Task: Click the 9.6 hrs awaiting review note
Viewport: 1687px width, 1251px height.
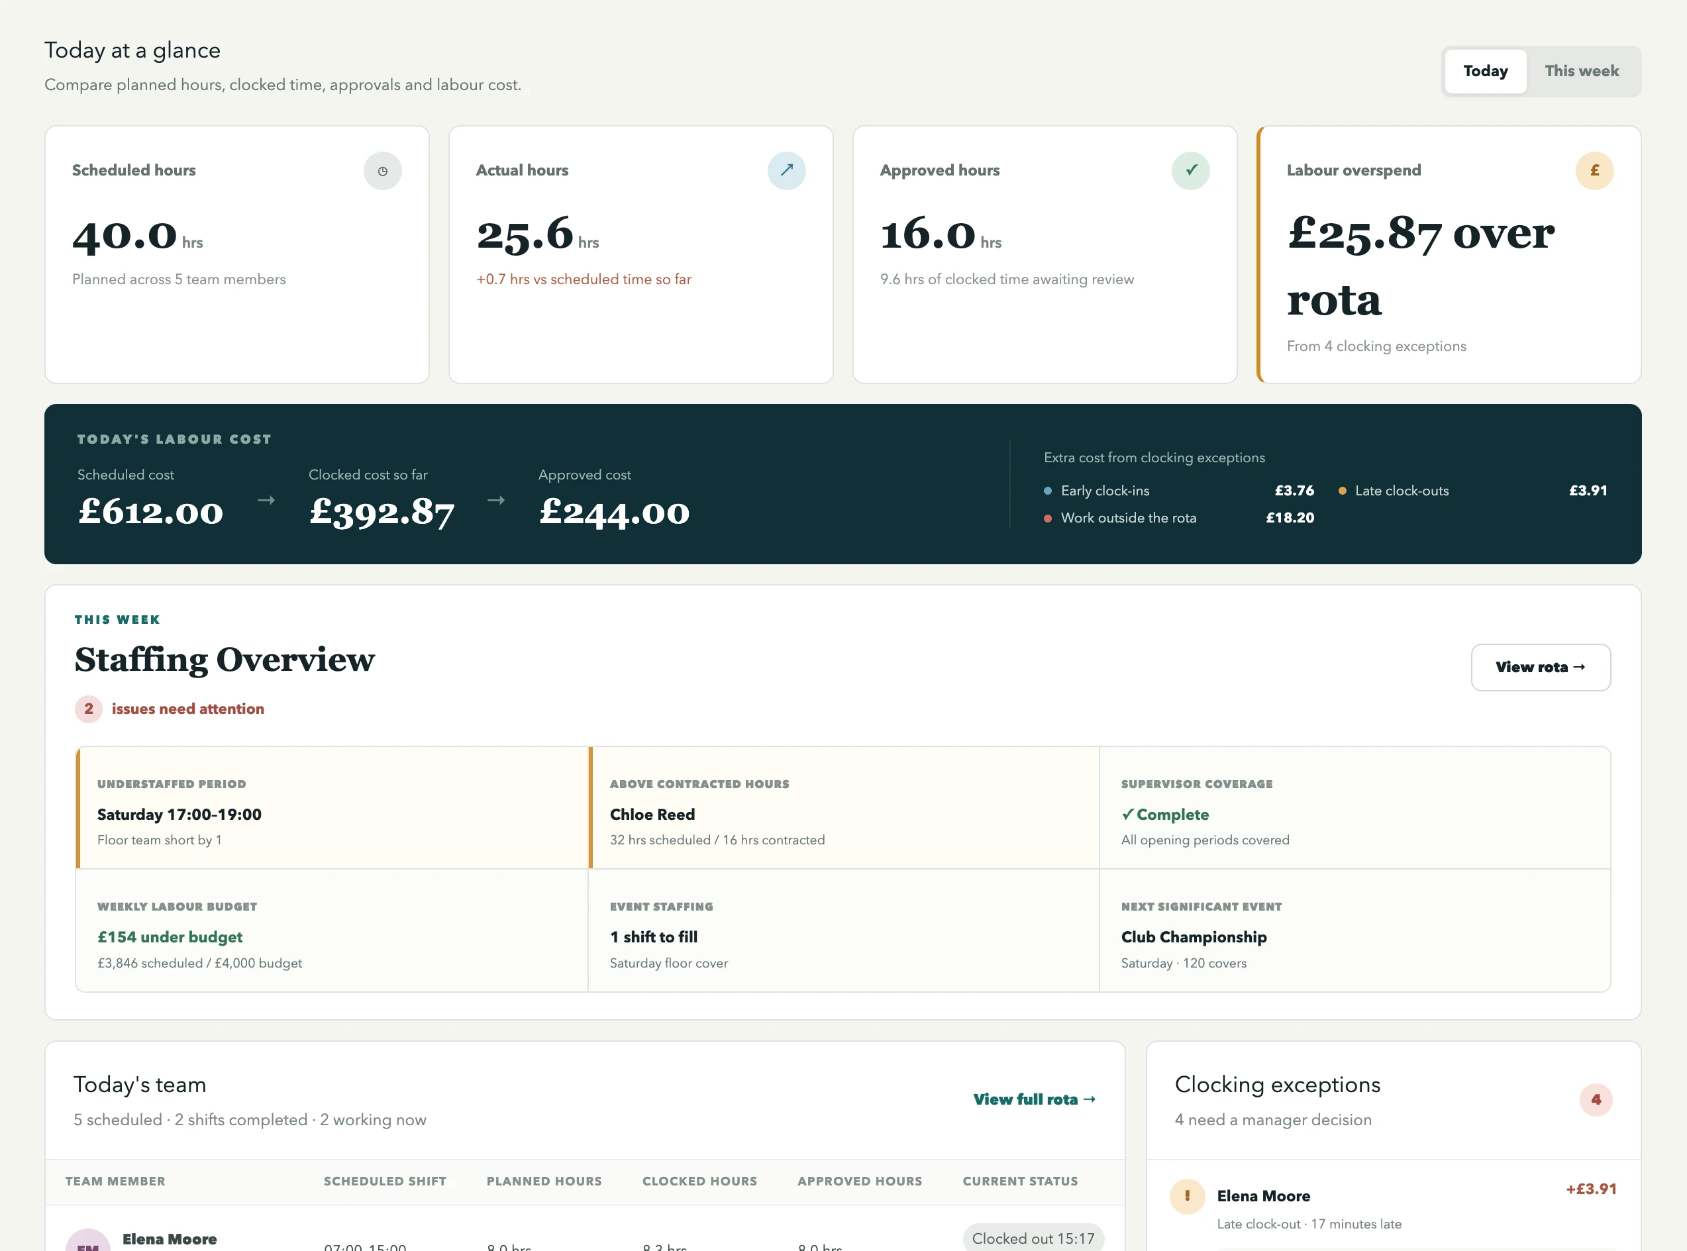Action: [1007, 279]
